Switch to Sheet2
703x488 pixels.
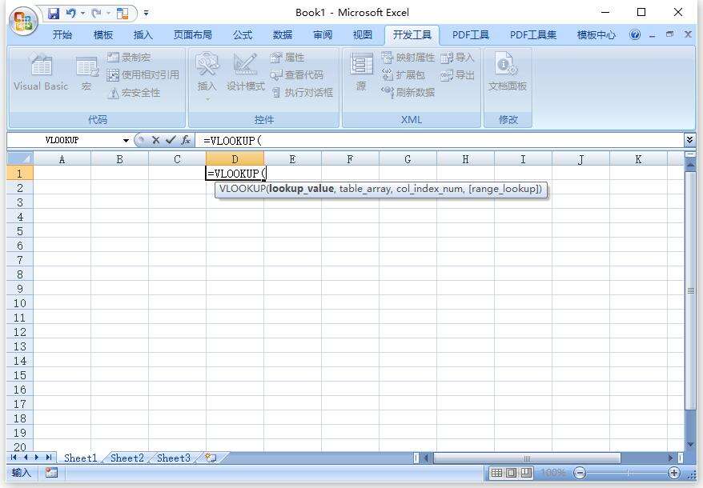pos(127,458)
